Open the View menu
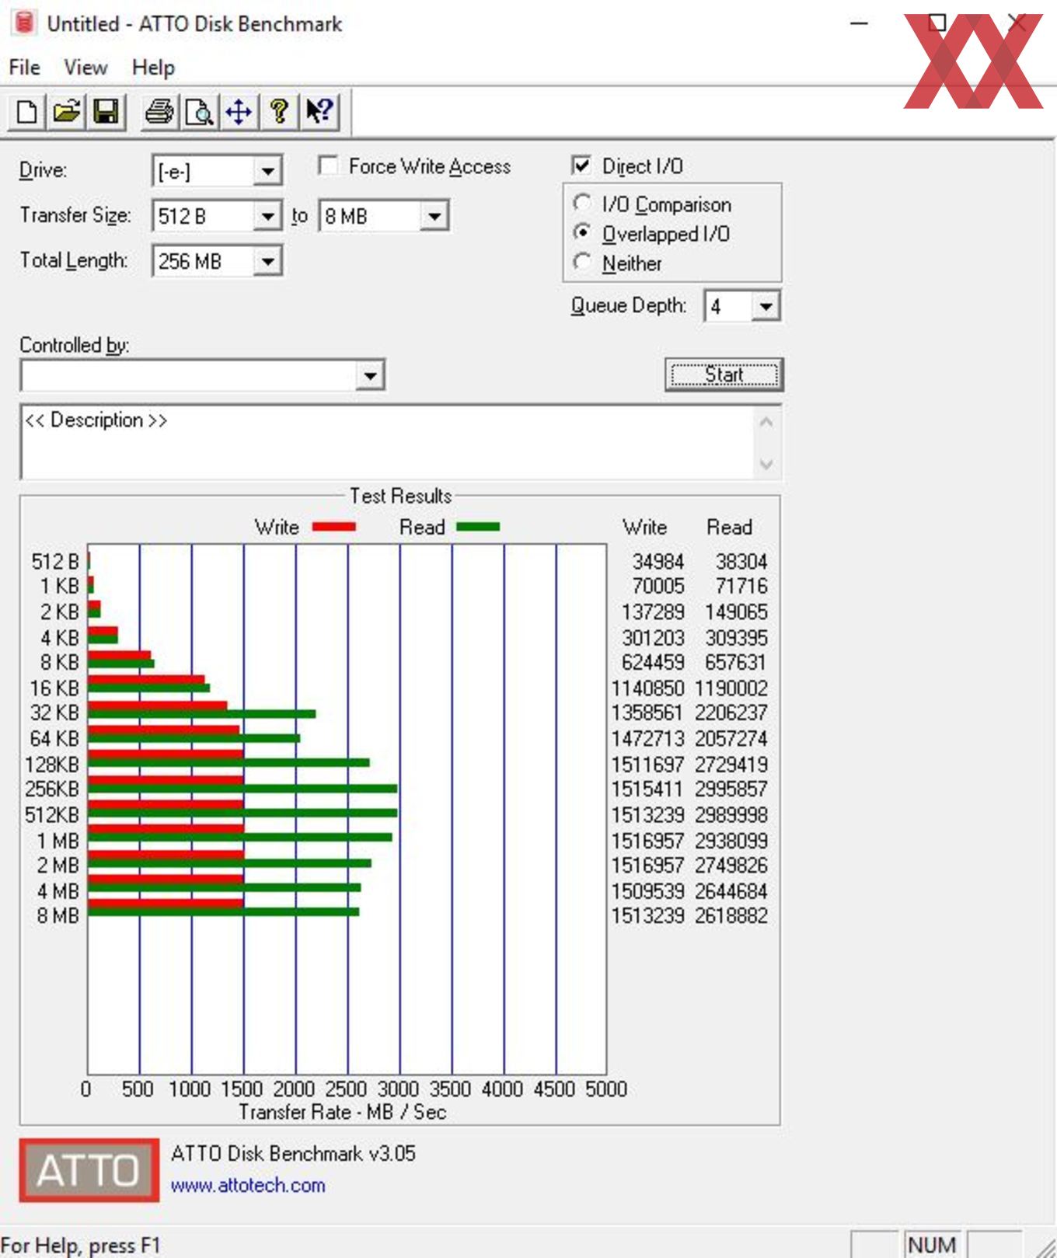The height and width of the screenshot is (1258, 1057). click(x=85, y=68)
